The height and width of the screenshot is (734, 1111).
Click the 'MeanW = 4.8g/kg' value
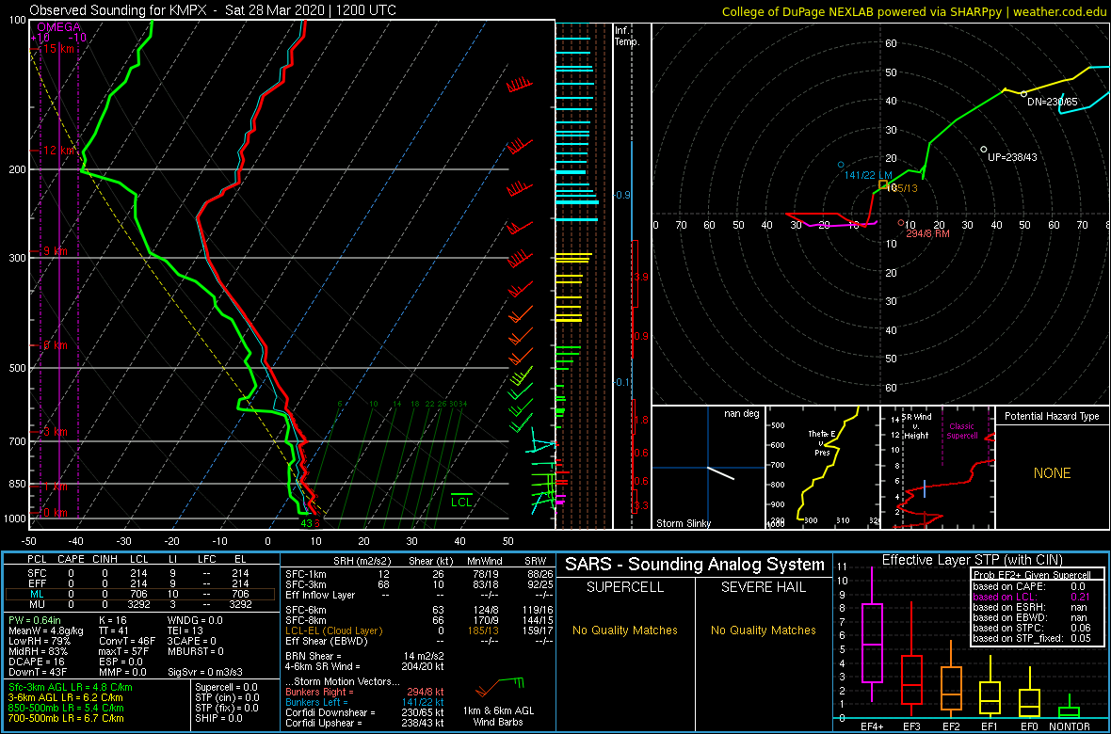click(44, 631)
